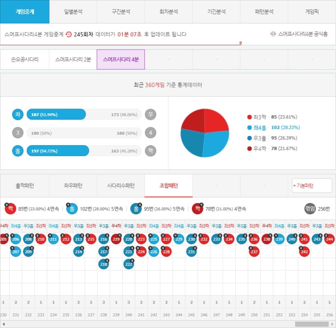Click round 226 result ball
The image size is (336, 328).
point(154,252)
